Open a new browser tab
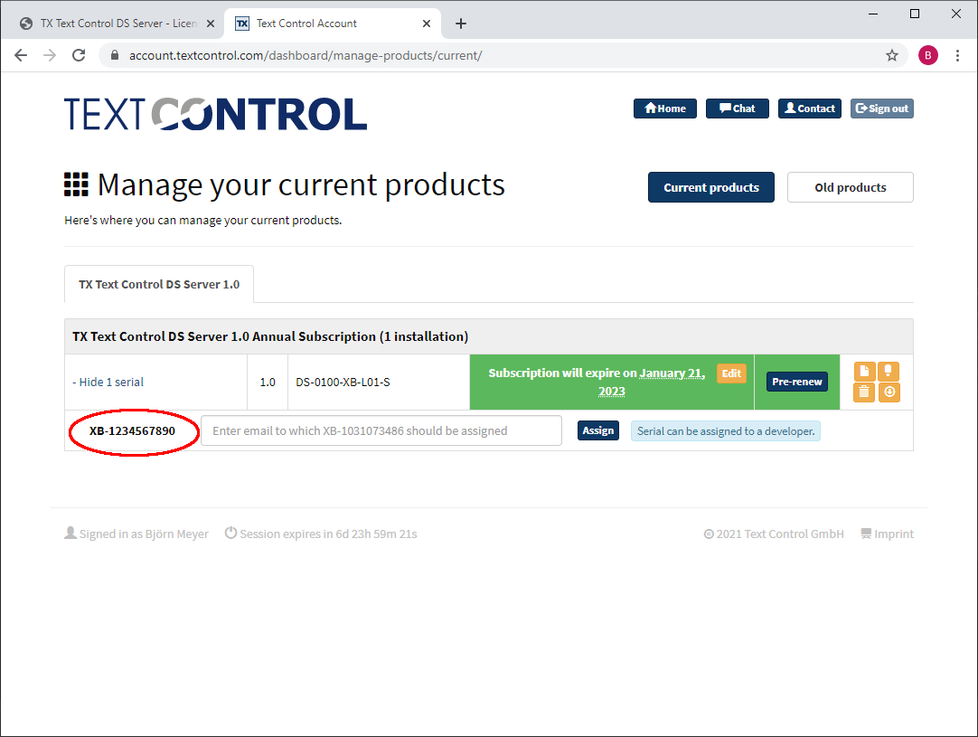The height and width of the screenshot is (737, 978). (461, 24)
